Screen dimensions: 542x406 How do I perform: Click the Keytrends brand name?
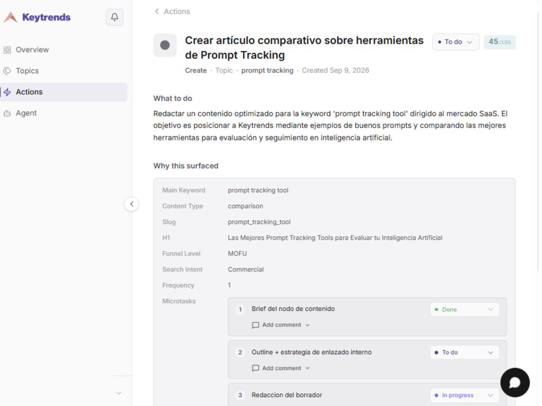(47, 17)
